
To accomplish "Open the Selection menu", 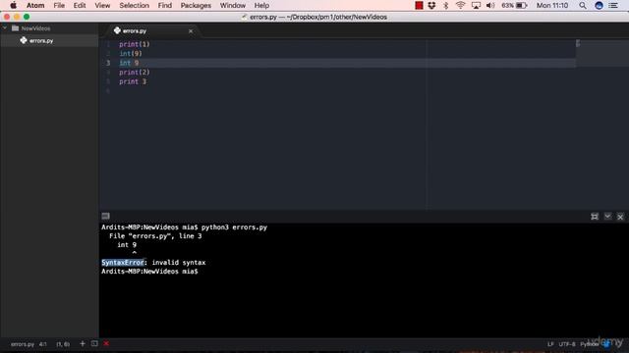I will tap(134, 5).
